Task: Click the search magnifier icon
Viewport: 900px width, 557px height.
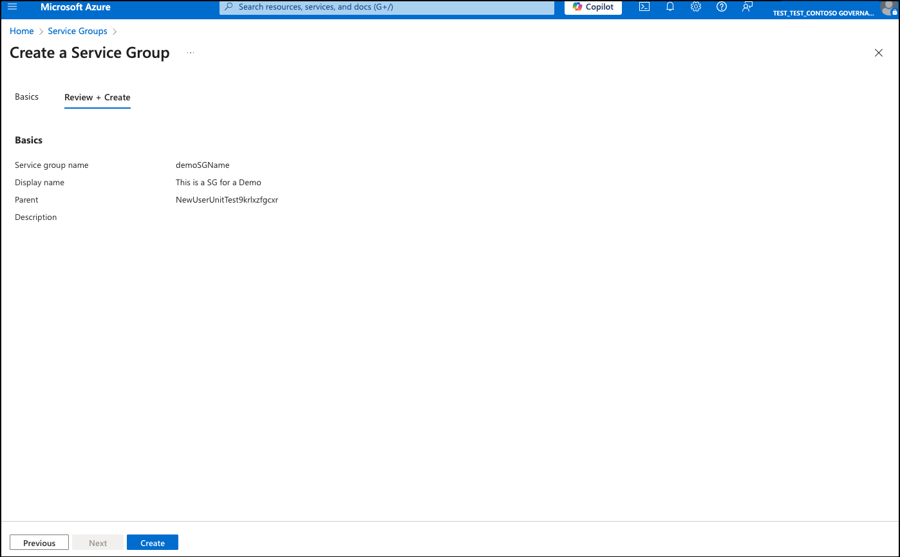Action: pyautogui.click(x=229, y=7)
